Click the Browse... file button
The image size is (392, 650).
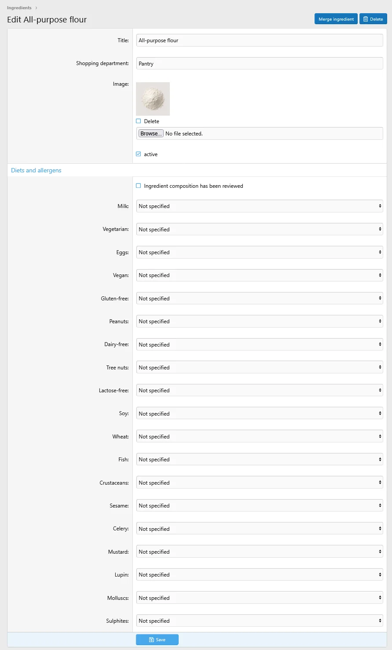click(151, 133)
